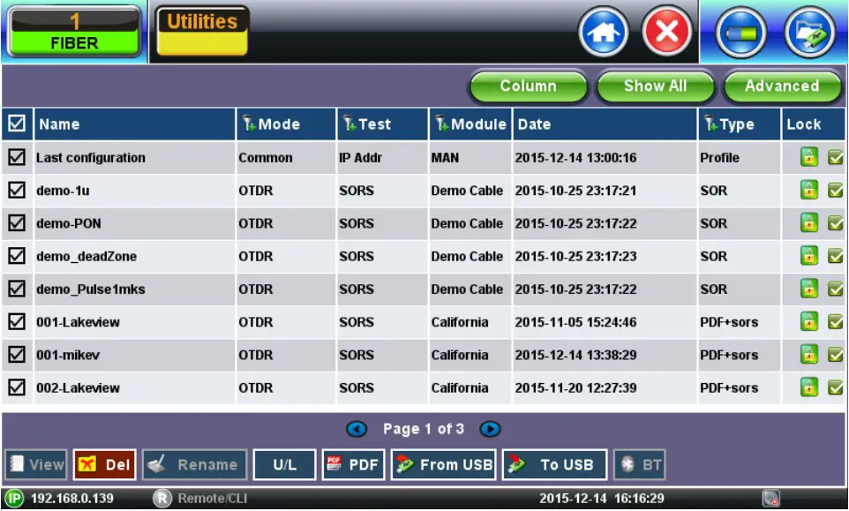Open the Type column filter
The image size is (849, 511).
pos(710,124)
